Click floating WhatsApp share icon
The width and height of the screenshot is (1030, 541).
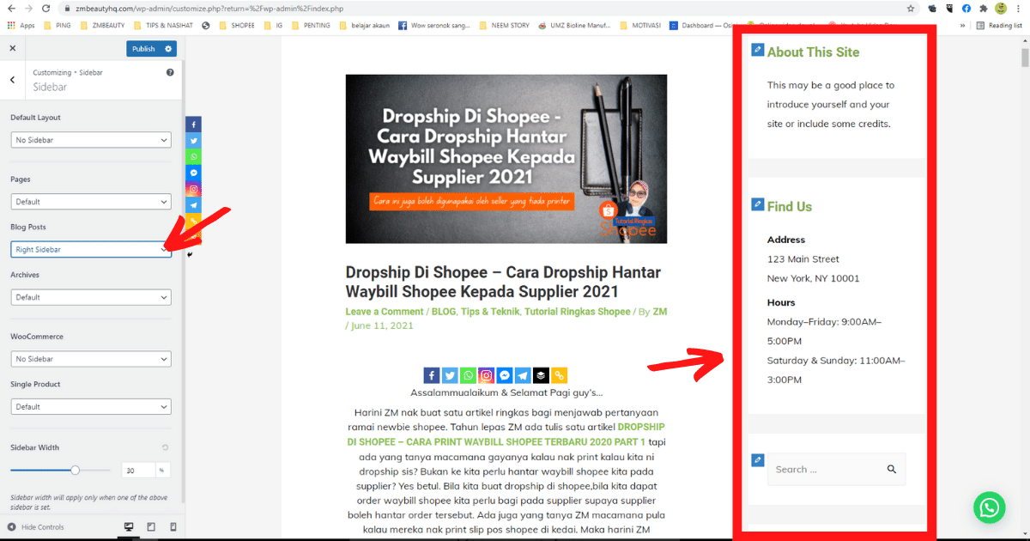tap(194, 156)
